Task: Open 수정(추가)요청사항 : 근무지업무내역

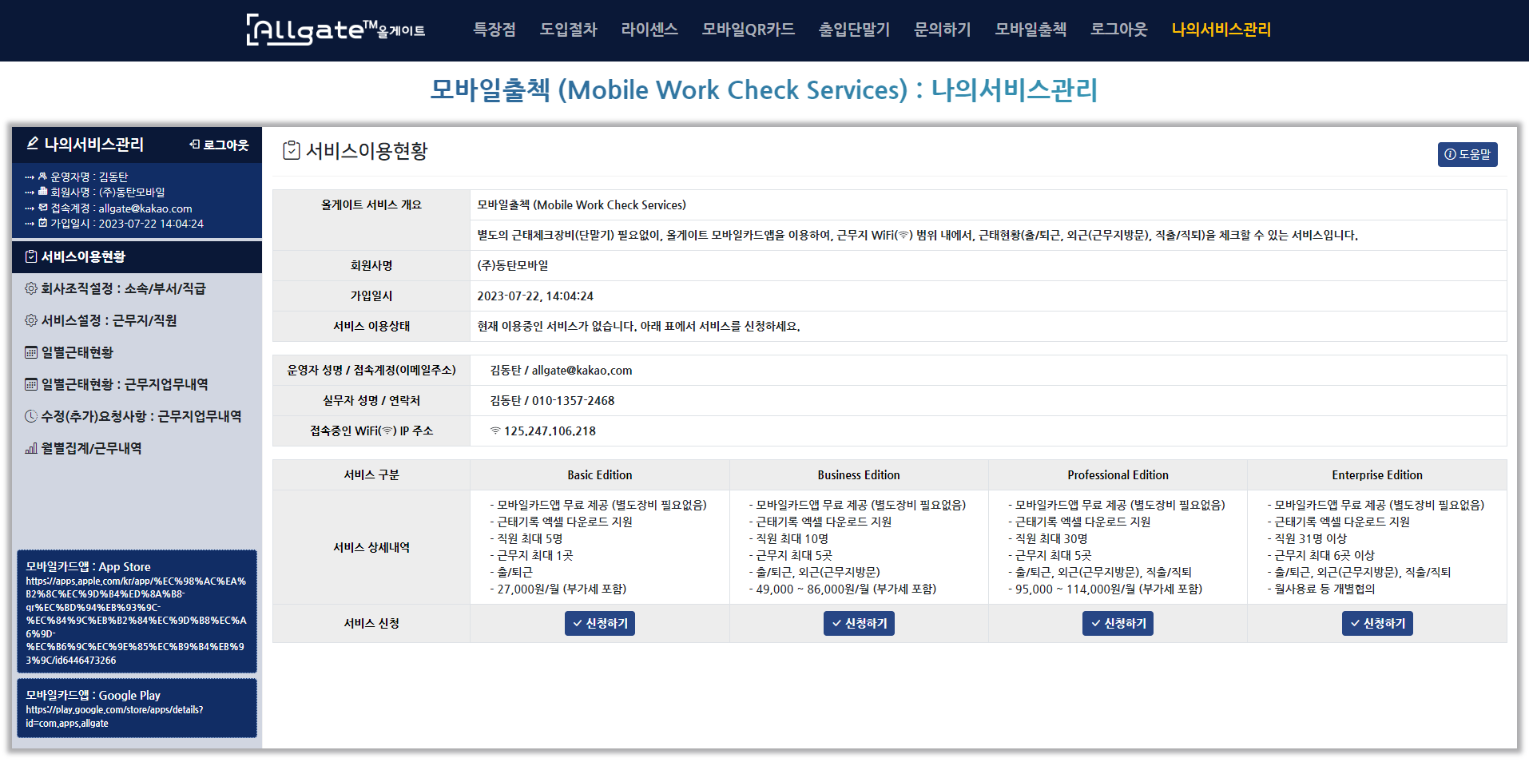Action: 137,416
